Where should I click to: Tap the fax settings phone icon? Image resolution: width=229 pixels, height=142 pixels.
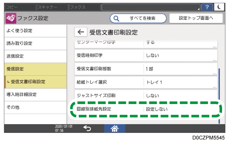(x=11, y=18)
